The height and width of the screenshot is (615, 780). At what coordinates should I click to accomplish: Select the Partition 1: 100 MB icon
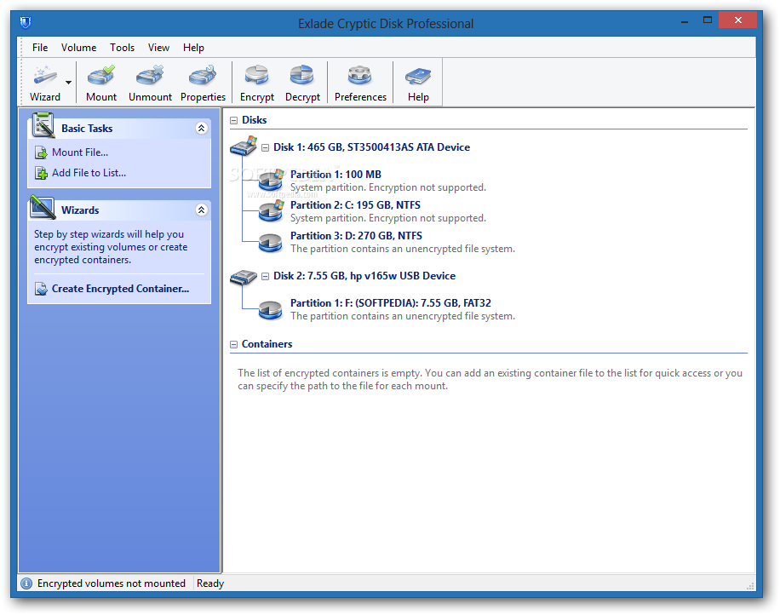point(271,180)
